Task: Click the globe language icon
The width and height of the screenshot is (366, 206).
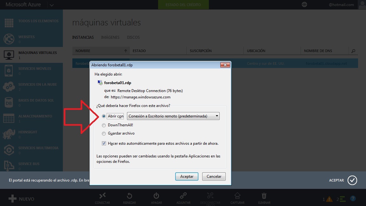Action: pyautogui.click(x=304, y=4)
